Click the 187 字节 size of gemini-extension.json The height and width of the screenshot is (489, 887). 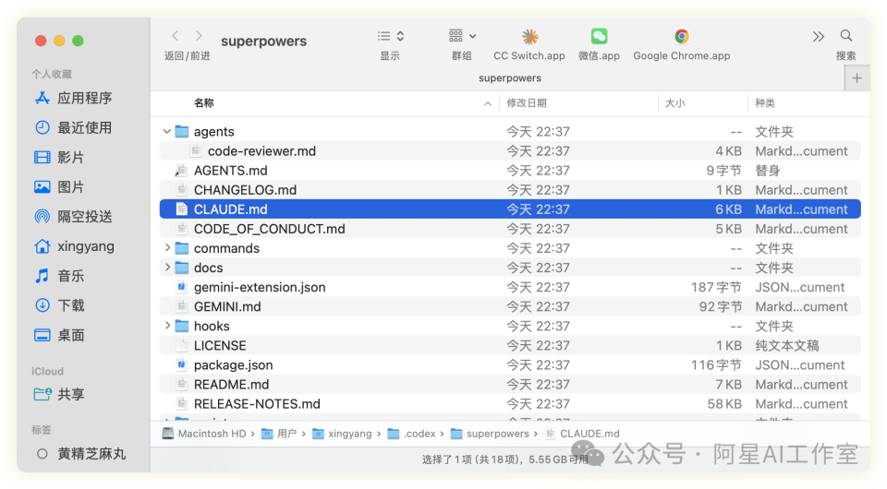(716, 287)
